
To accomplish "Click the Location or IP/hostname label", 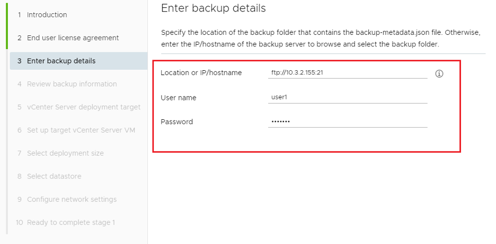I will (201, 72).
